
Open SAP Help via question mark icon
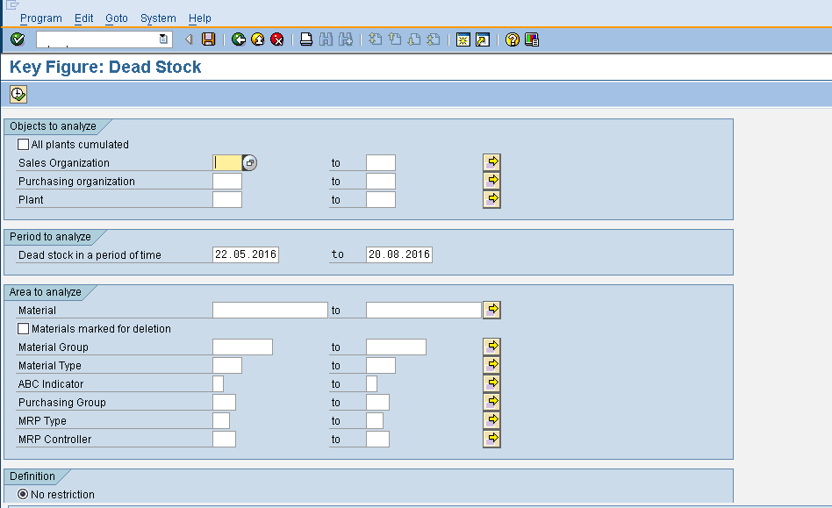[x=513, y=39]
